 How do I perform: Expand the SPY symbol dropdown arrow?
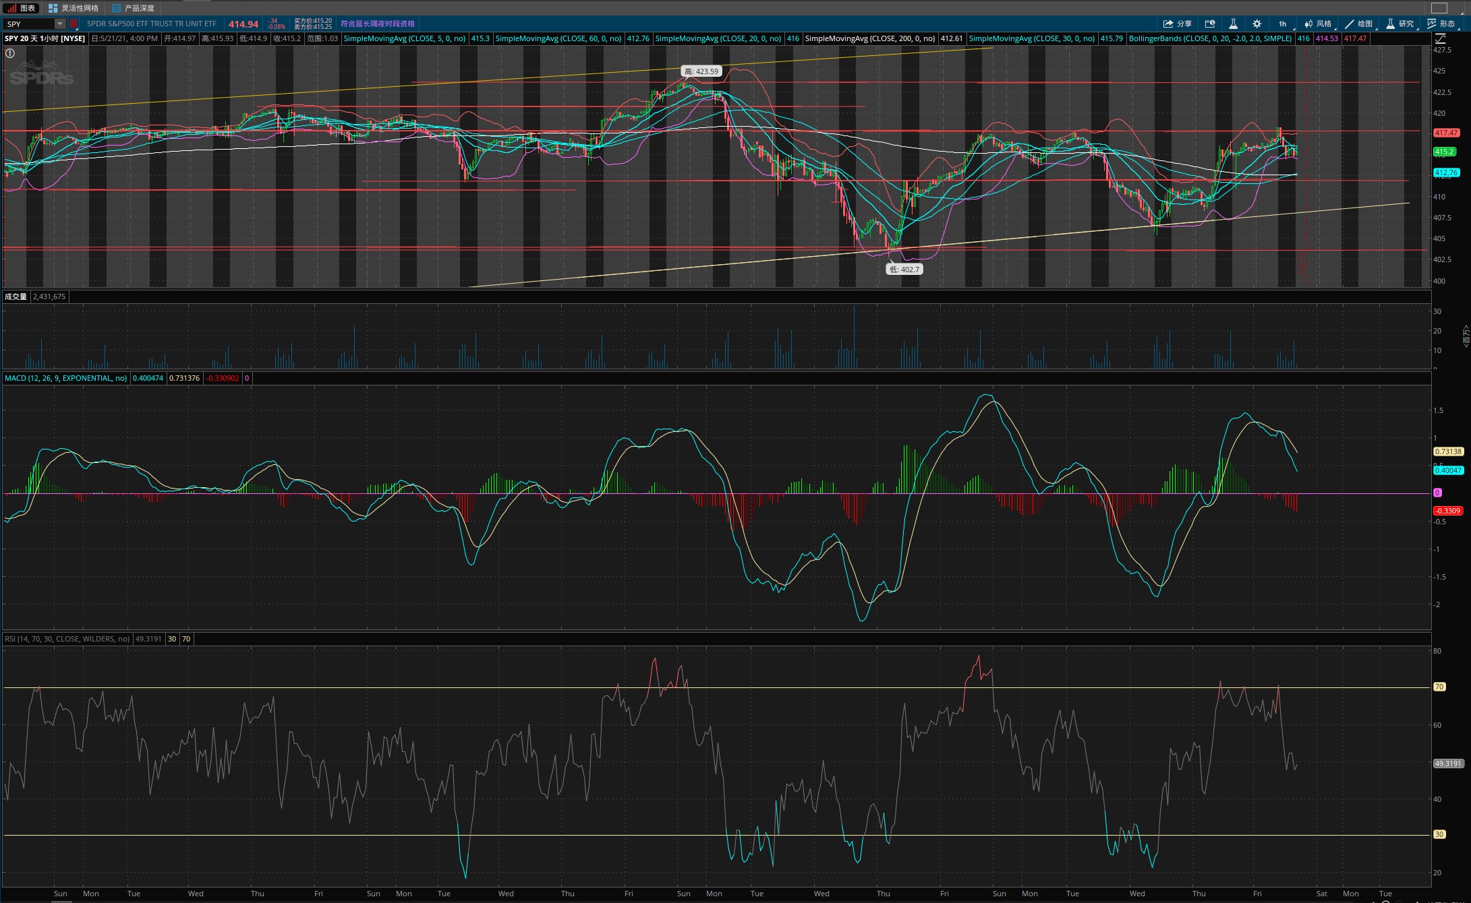click(x=59, y=24)
